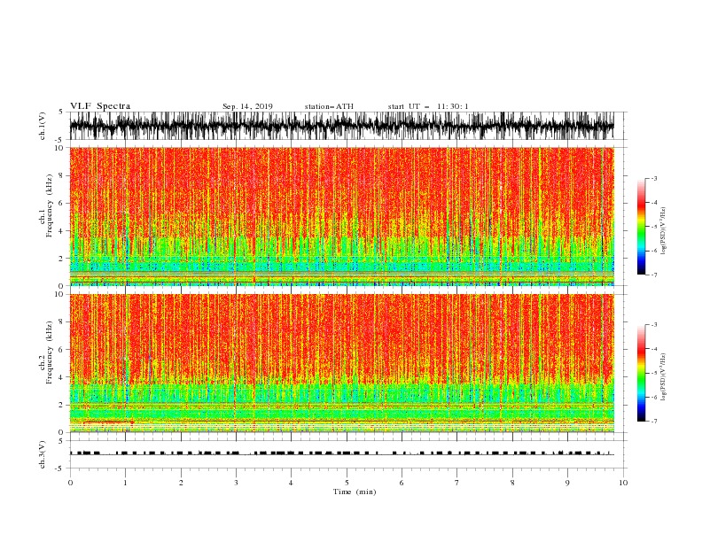Viewport: 702px width, 542px height.
Task: Click the "VLF Spectra" plot title
Action: (x=100, y=106)
